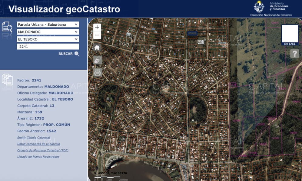Click the parcel documents info icon
Screen dimensions: 302x181
point(7,80)
